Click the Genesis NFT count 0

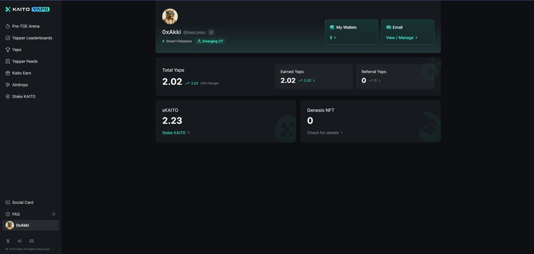(310, 121)
